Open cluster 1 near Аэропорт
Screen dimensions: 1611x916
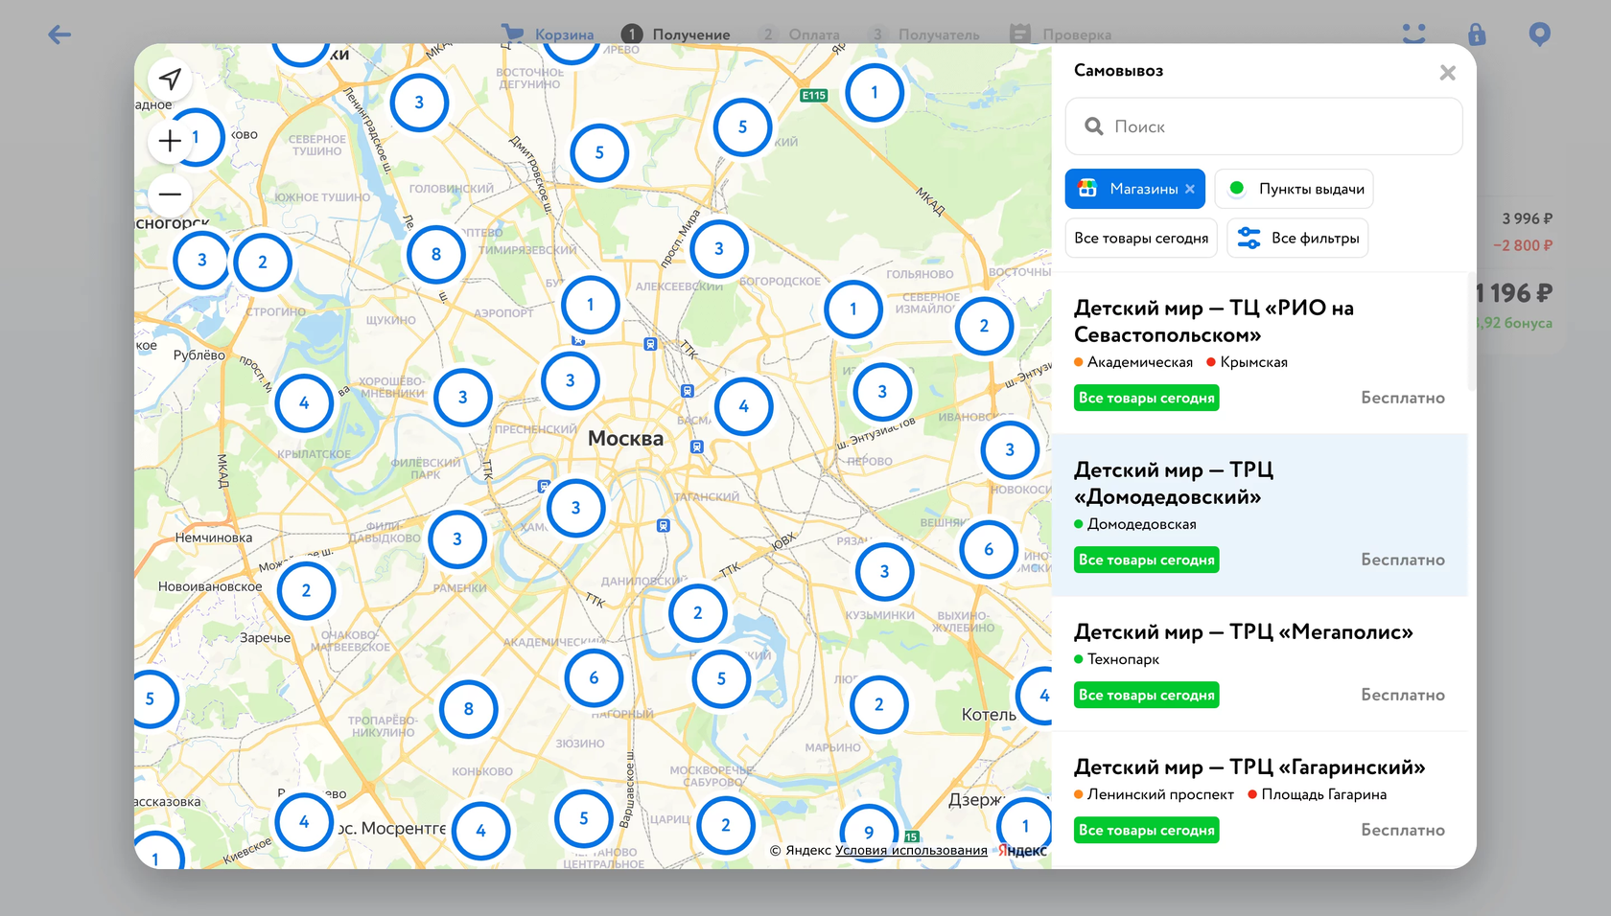tap(591, 306)
